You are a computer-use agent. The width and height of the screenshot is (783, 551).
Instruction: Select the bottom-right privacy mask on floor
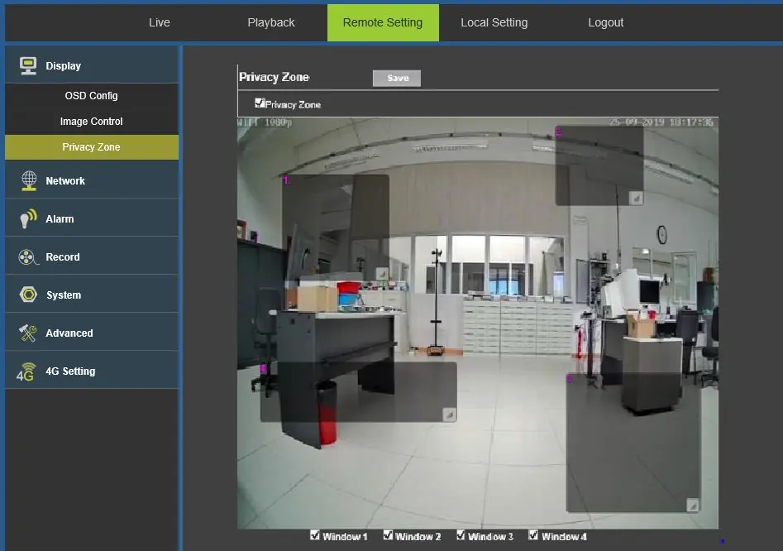click(x=633, y=443)
